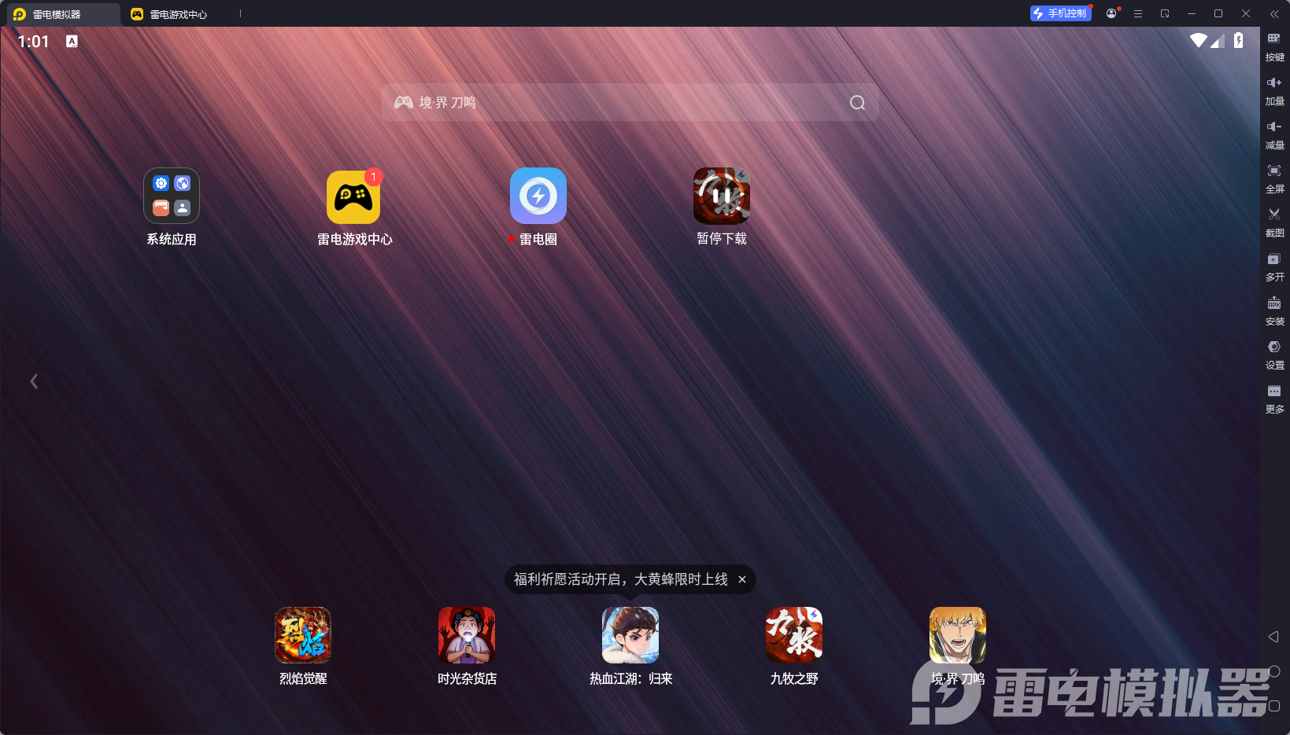Open the 境·界 刀鸣 game icon
1290x735 pixels.
pos(958,635)
